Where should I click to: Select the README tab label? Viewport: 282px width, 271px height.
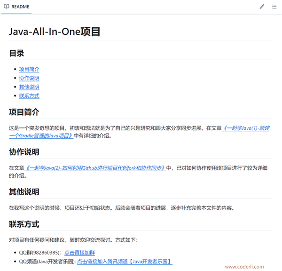pyautogui.click(x=20, y=7)
